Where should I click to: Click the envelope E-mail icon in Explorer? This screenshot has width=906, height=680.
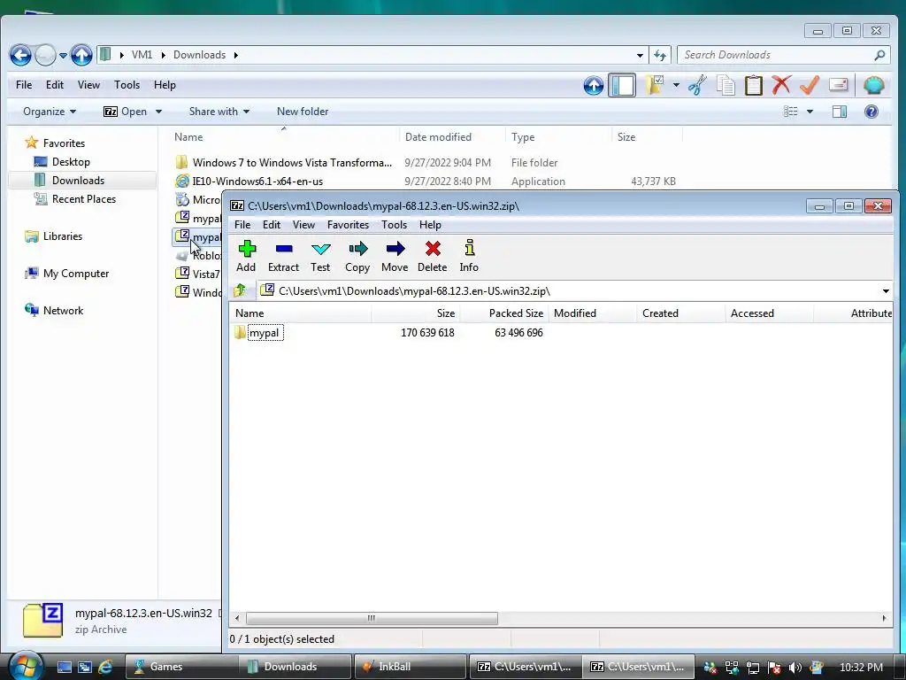(x=838, y=85)
